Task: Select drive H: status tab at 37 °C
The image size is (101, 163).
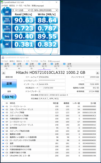Action: tap(19, 66)
